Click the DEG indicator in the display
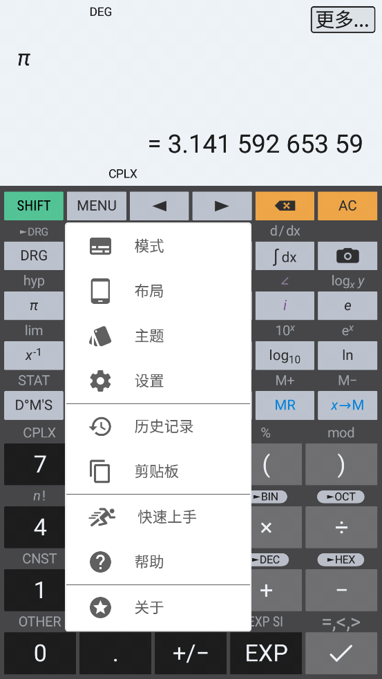 (x=100, y=12)
